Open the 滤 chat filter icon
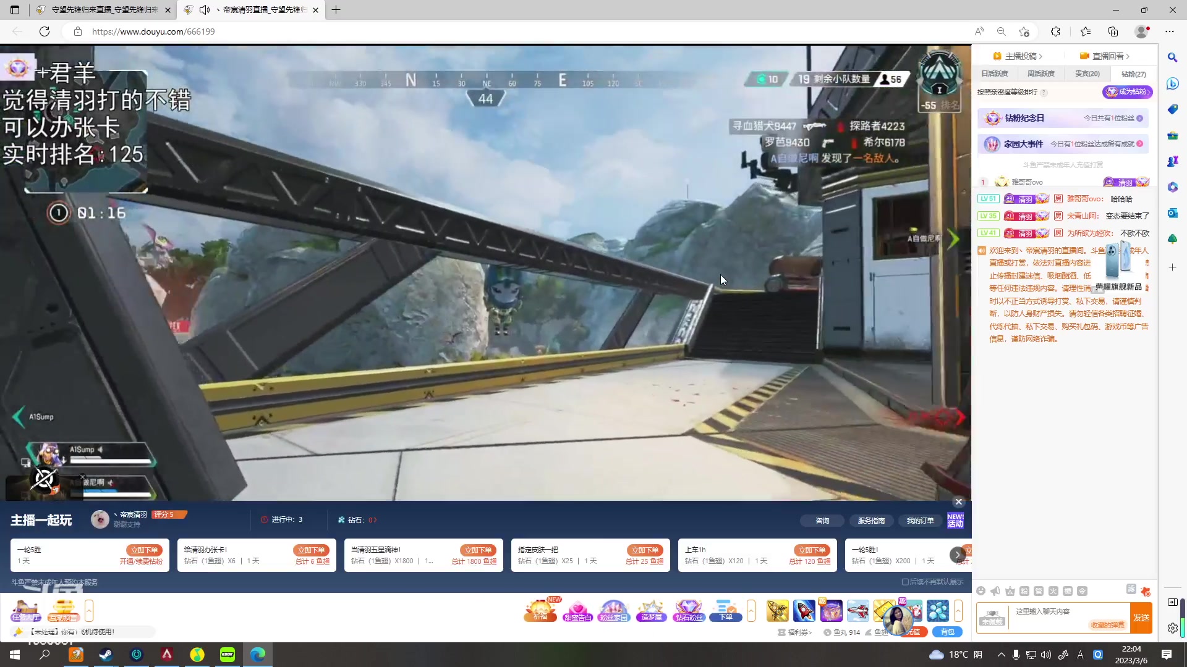 pos(1131,589)
